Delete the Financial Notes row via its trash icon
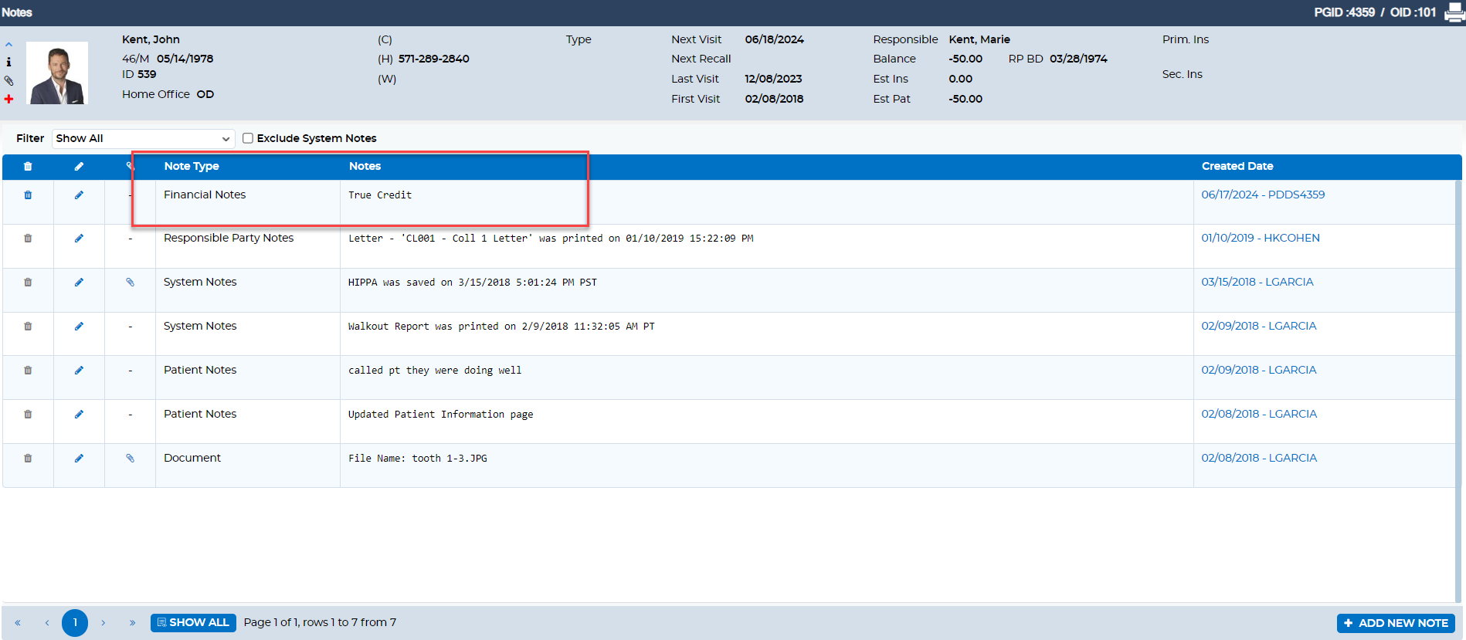The height and width of the screenshot is (640, 1466). [28, 195]
